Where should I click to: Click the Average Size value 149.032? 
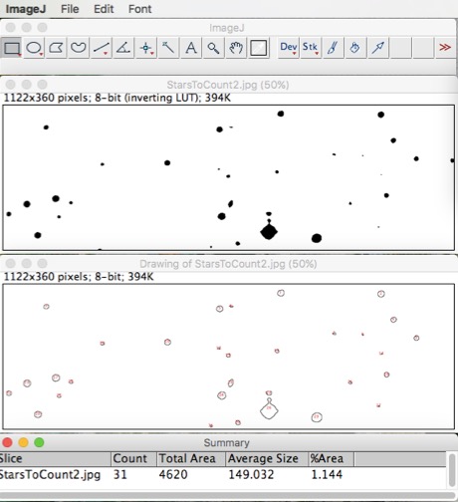click(251, 474)
